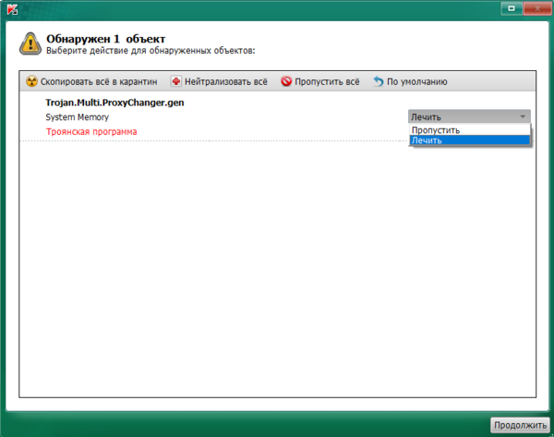Image resolution: width=554 pixels, height=437 pixels.
Task: Click 'Выберите действие для обнаруженных объектов' text
Action: click(151, 51)
